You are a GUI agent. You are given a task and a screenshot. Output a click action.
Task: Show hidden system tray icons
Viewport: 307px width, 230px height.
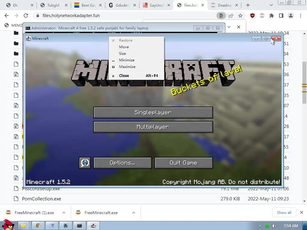(x=260, y=226)
